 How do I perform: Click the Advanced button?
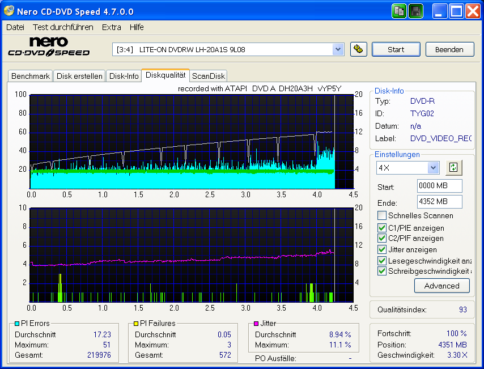pos(442,286)
